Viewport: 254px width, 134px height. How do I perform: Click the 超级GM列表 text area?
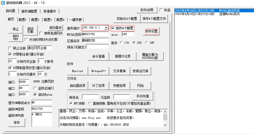pos(42,120)
